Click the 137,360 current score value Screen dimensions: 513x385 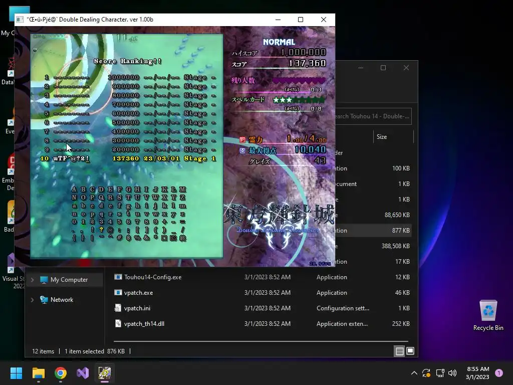pos(307,63)
